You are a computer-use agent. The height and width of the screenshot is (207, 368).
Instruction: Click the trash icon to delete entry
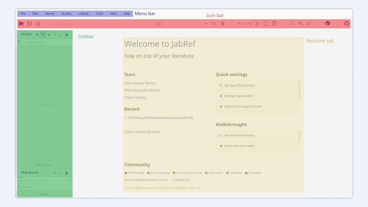[223, 24]
